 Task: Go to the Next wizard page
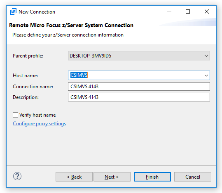[112, 177]
